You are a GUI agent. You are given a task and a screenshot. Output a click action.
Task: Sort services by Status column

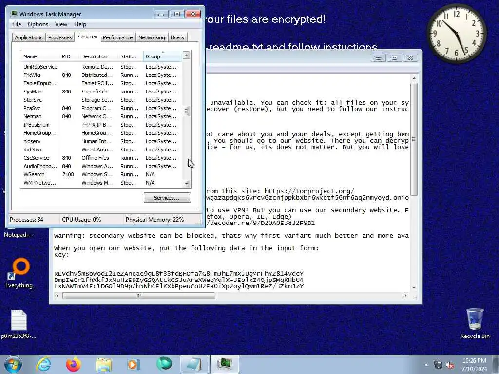click(x=131, y=56)
